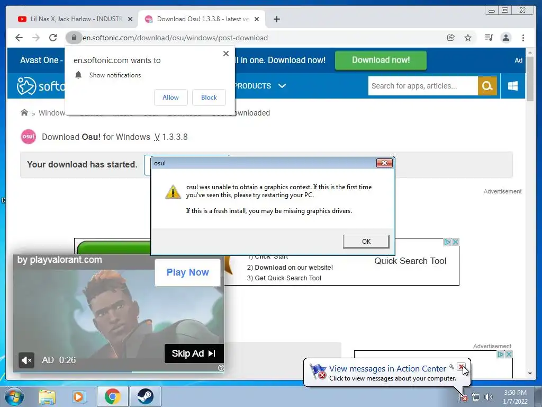This screenshot has width=542, height=407.
Task: Click Play Now on the Valorant ad
Action: (x=188, y=273)
